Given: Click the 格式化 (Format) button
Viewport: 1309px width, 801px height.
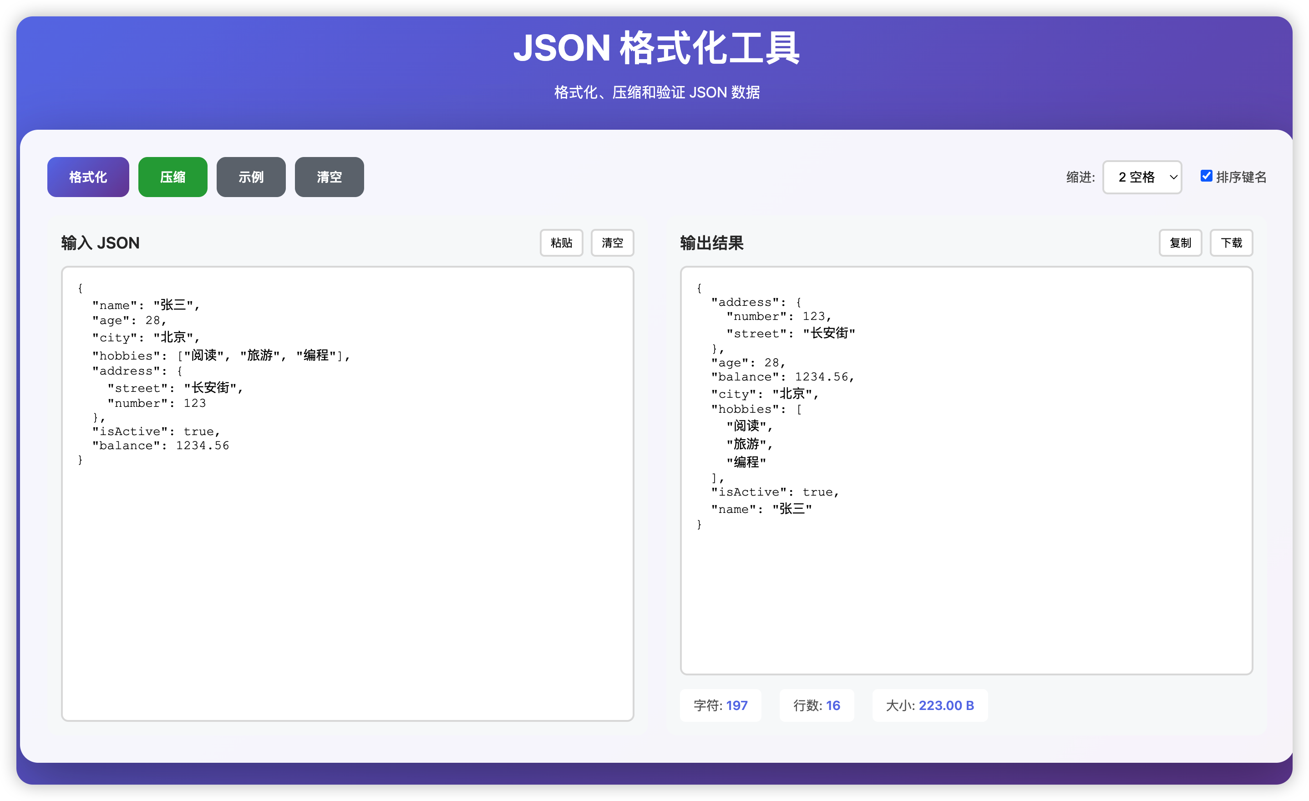Looking at the screenshot, I should pos(88,177).
